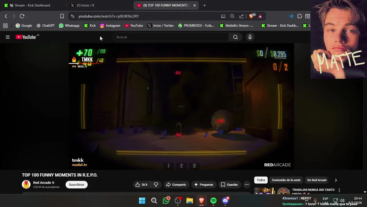Screen dimensions: 367x207
Task: Click the Preguntar ask button
Action: [204, 185]
